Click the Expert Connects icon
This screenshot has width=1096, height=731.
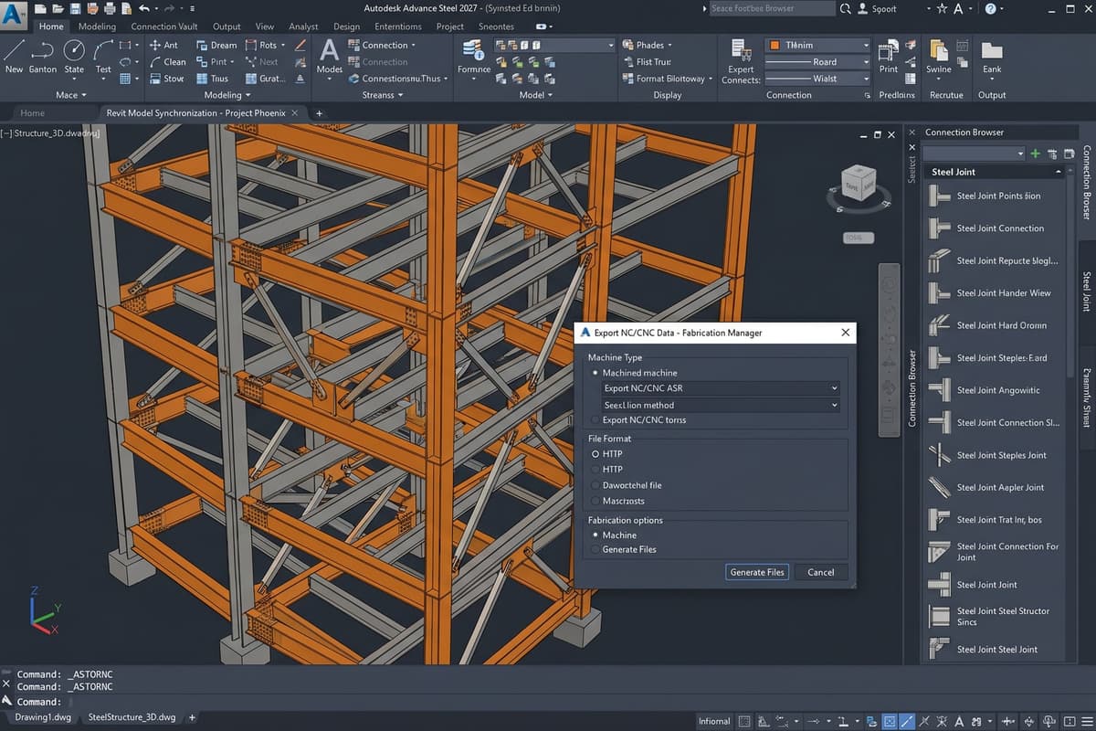(741, 62)
